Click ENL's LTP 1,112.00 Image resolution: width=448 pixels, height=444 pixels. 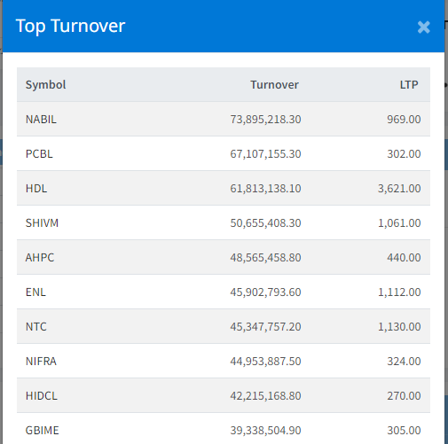(399, 292)
